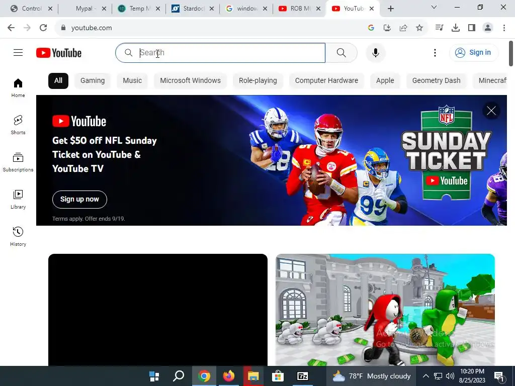
Task: Open YouTube settings three-dot menu
Action: (x=435, y=52)
